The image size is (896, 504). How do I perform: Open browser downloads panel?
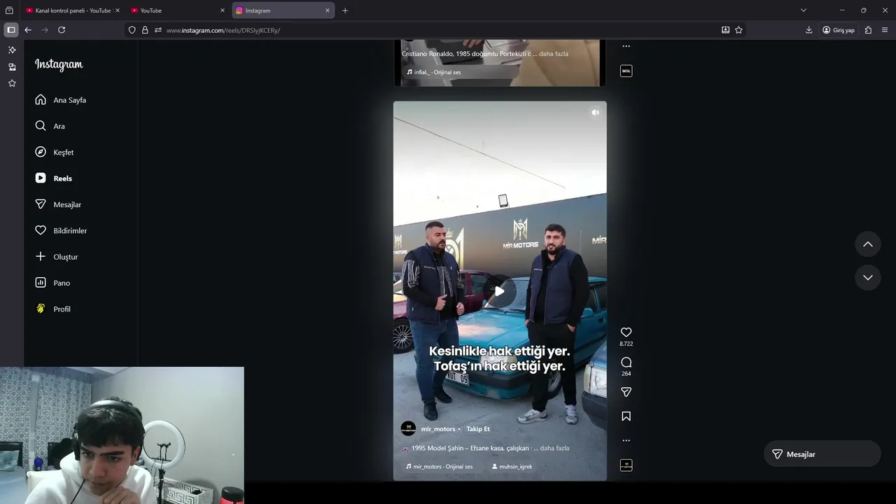pos(809,30)
